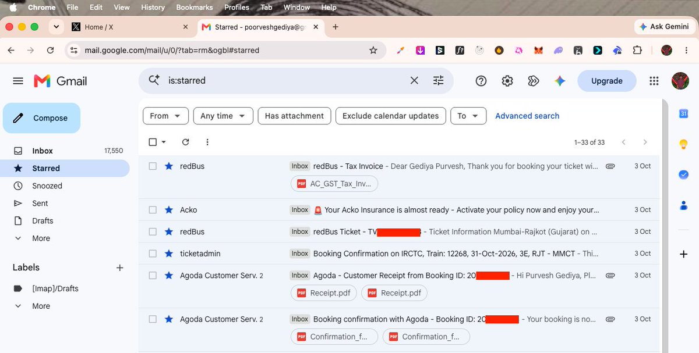Refresh the mail list
The height and width of the screenshot is (353, 699).
click(186, 142)
